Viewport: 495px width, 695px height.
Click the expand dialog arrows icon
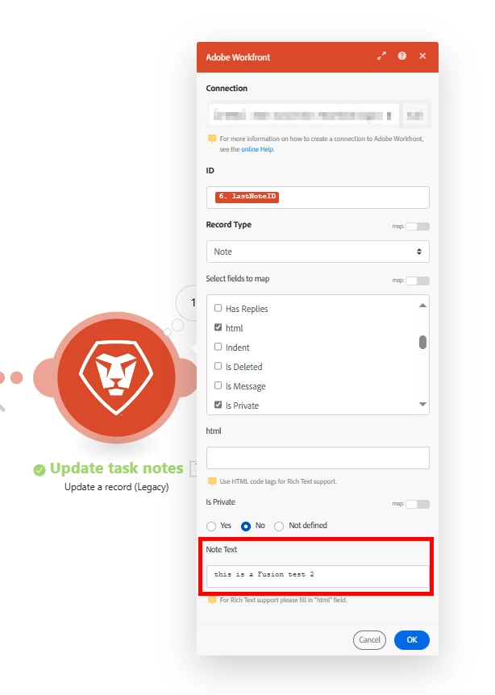(x=381, y=56)
